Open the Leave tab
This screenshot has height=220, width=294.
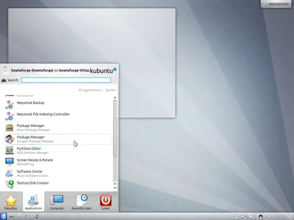[x=105, y=202]
